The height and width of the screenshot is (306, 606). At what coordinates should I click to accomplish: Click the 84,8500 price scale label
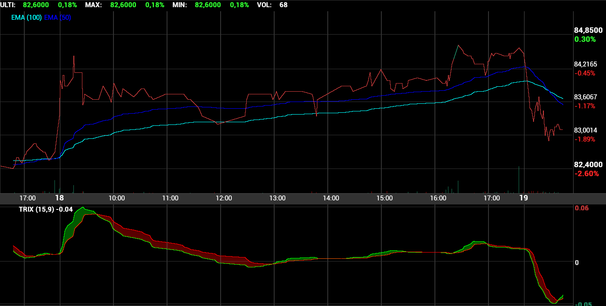tap(588, 31)
